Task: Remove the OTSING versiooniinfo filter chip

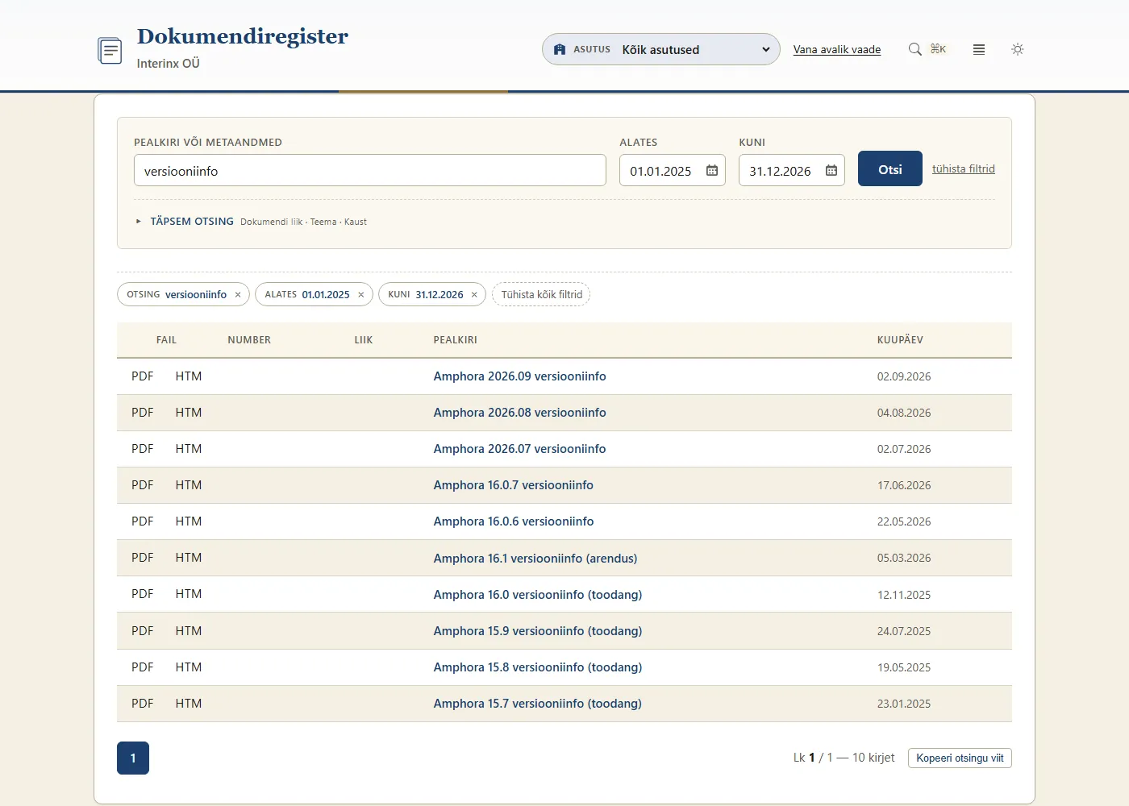Action: pos(238,295)
